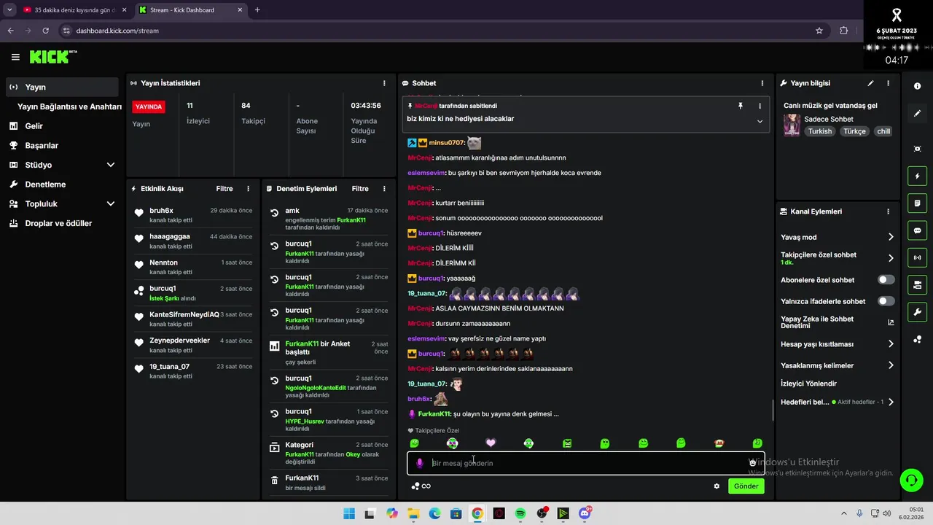Open three-dot menu of Kanal Eylemleri panel

[888, 211]
